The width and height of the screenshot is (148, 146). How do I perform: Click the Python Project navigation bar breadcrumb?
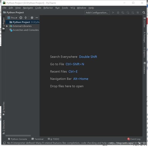14,12
